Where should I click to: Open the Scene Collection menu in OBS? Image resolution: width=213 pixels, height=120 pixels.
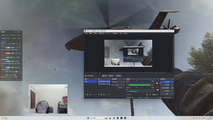(115, 33)
